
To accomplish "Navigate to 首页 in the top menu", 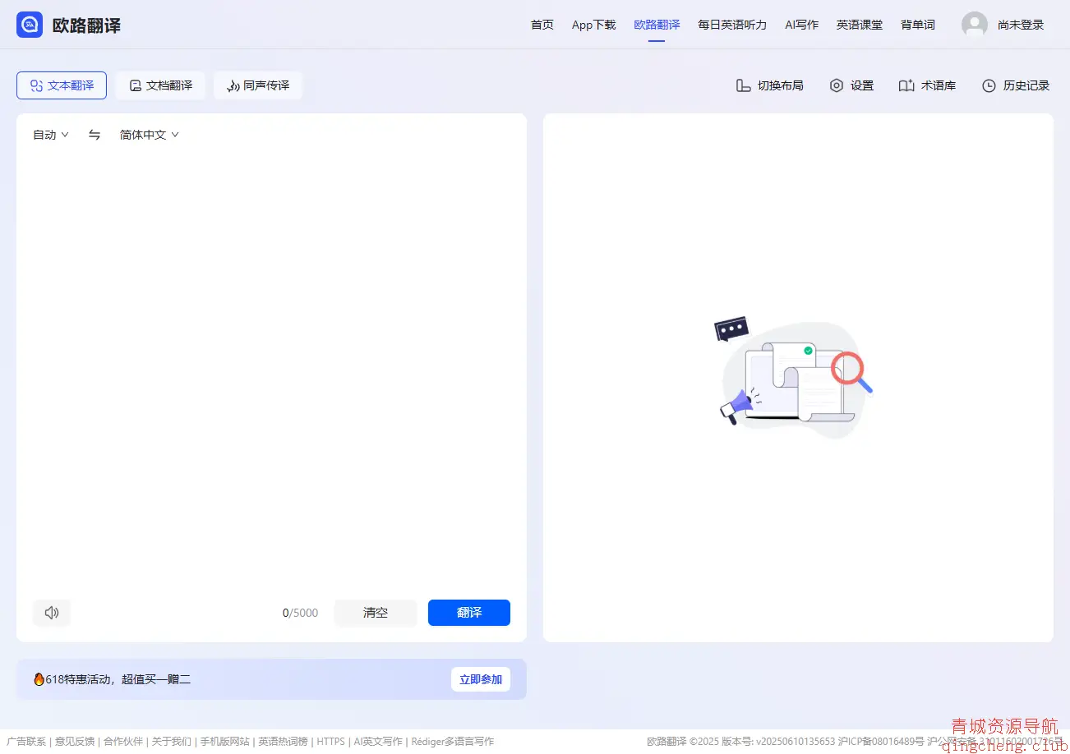I will pos(542,25).
